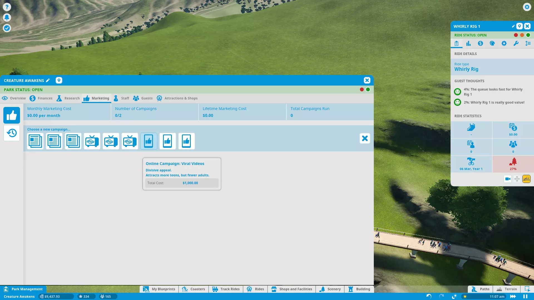
Task: Open game settings gear icon
Action: [527, 7]
